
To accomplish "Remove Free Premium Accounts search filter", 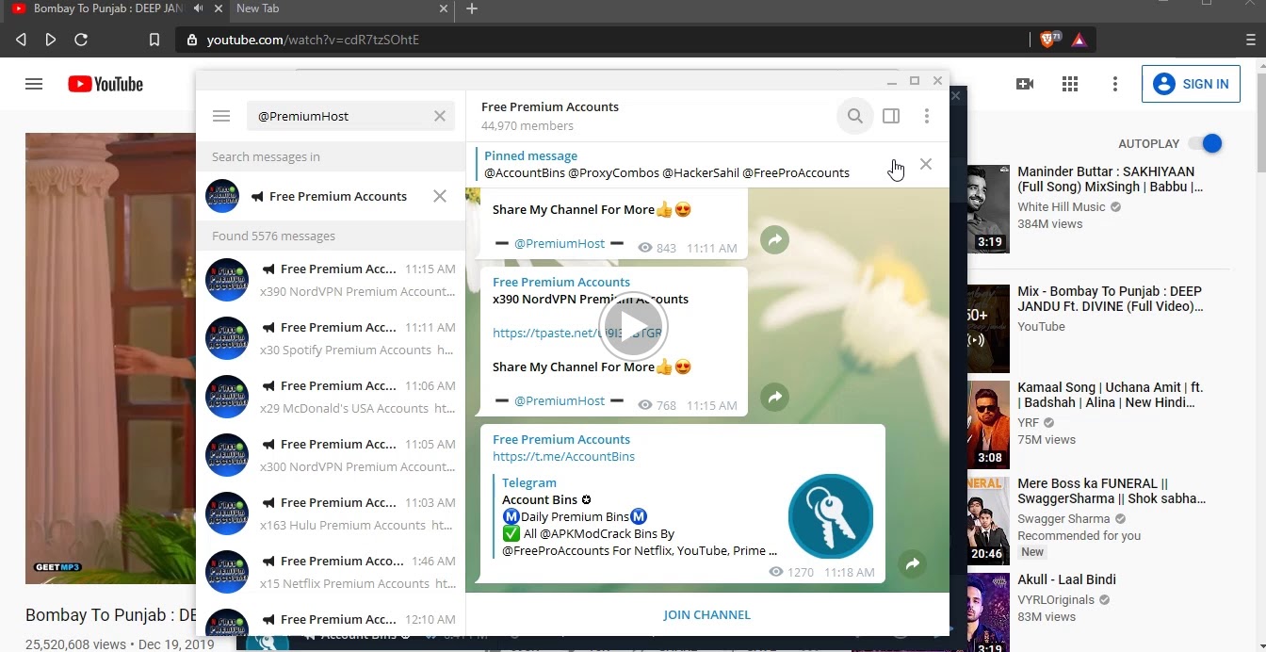I will (x=440, y=196).
